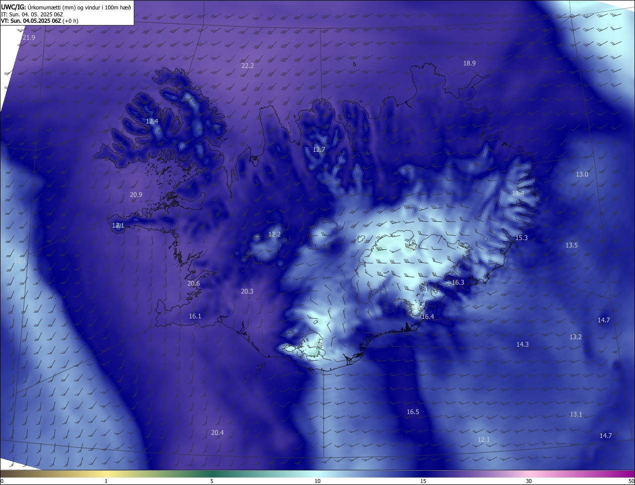This screenshot has width=635, height=485.
Task: Click the 14.3 value southeast of Iceland
Action: coord(522,344)
